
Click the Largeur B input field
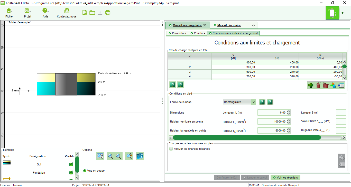[341, 113]
